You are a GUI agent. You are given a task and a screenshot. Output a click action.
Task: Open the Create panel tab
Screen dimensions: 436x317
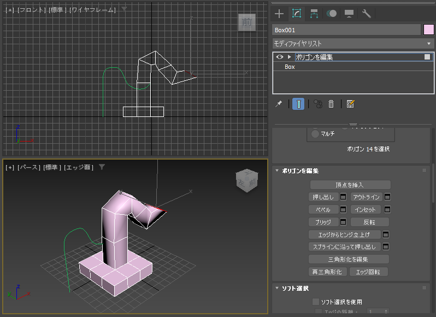click(279, 14)
